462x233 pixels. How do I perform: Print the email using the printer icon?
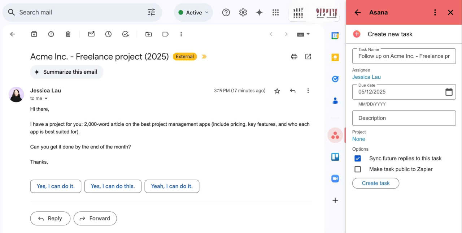pos(294,56)
